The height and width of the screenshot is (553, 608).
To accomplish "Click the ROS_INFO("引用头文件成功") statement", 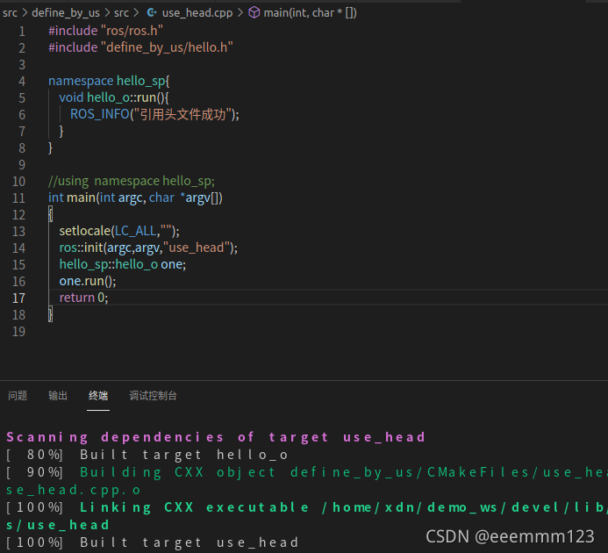I will (x=154, y=114).
